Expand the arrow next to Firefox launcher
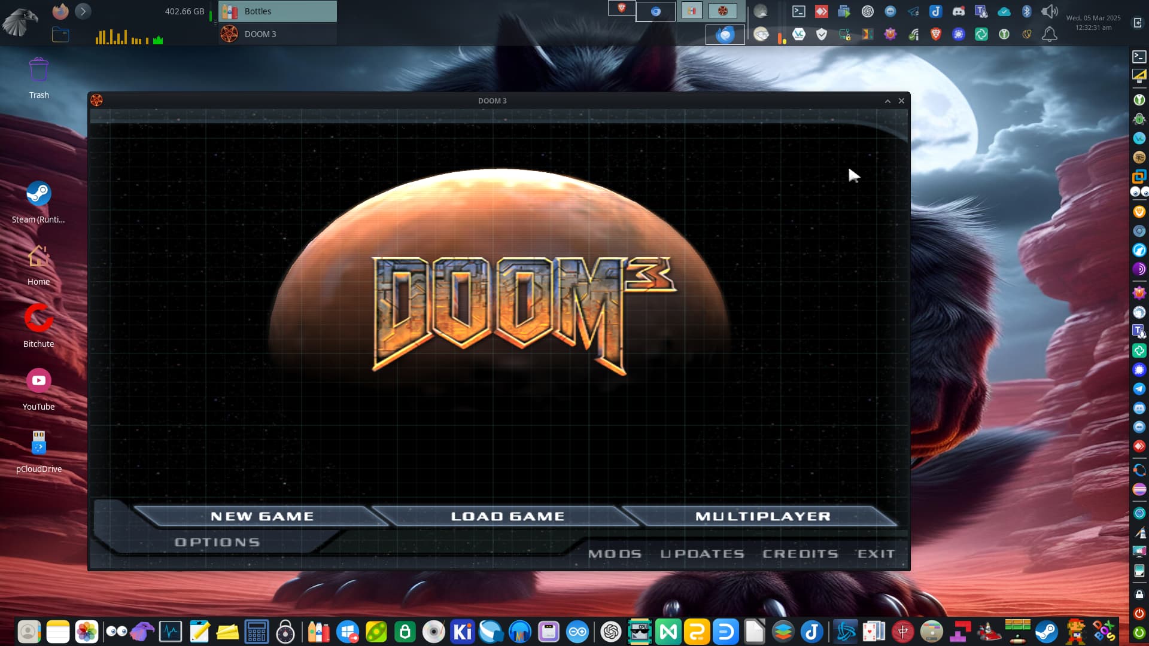The image size is (1149, 646). [x=83, y=11]
